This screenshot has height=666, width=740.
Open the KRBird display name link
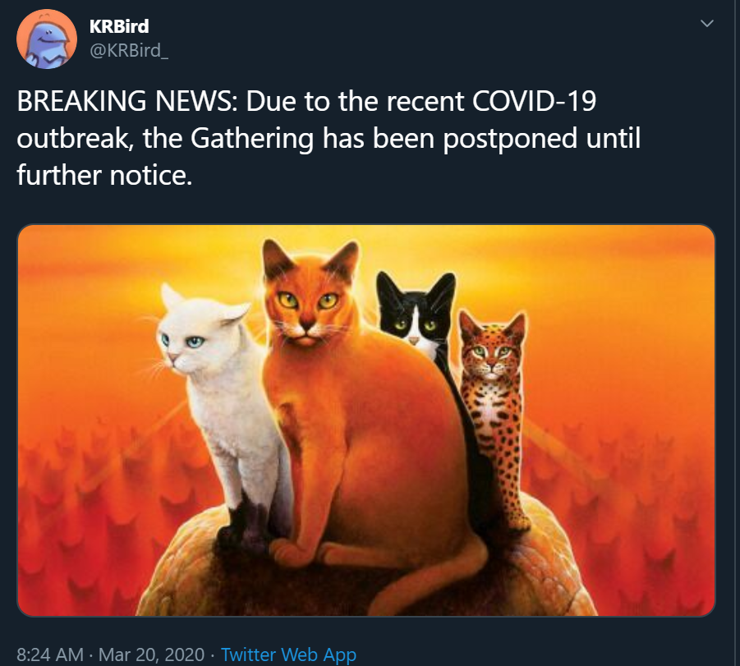[x=119, y=26]
